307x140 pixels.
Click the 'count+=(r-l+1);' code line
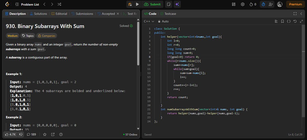tap(186, 85)
